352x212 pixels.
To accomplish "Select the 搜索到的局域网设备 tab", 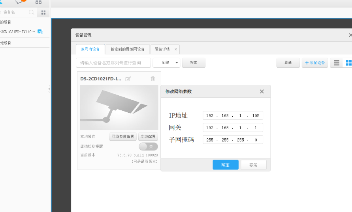I will point(128,49).
